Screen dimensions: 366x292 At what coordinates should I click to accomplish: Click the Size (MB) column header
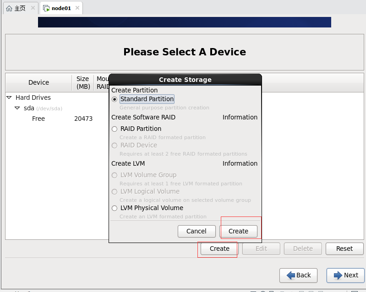(x=83, y=82)
